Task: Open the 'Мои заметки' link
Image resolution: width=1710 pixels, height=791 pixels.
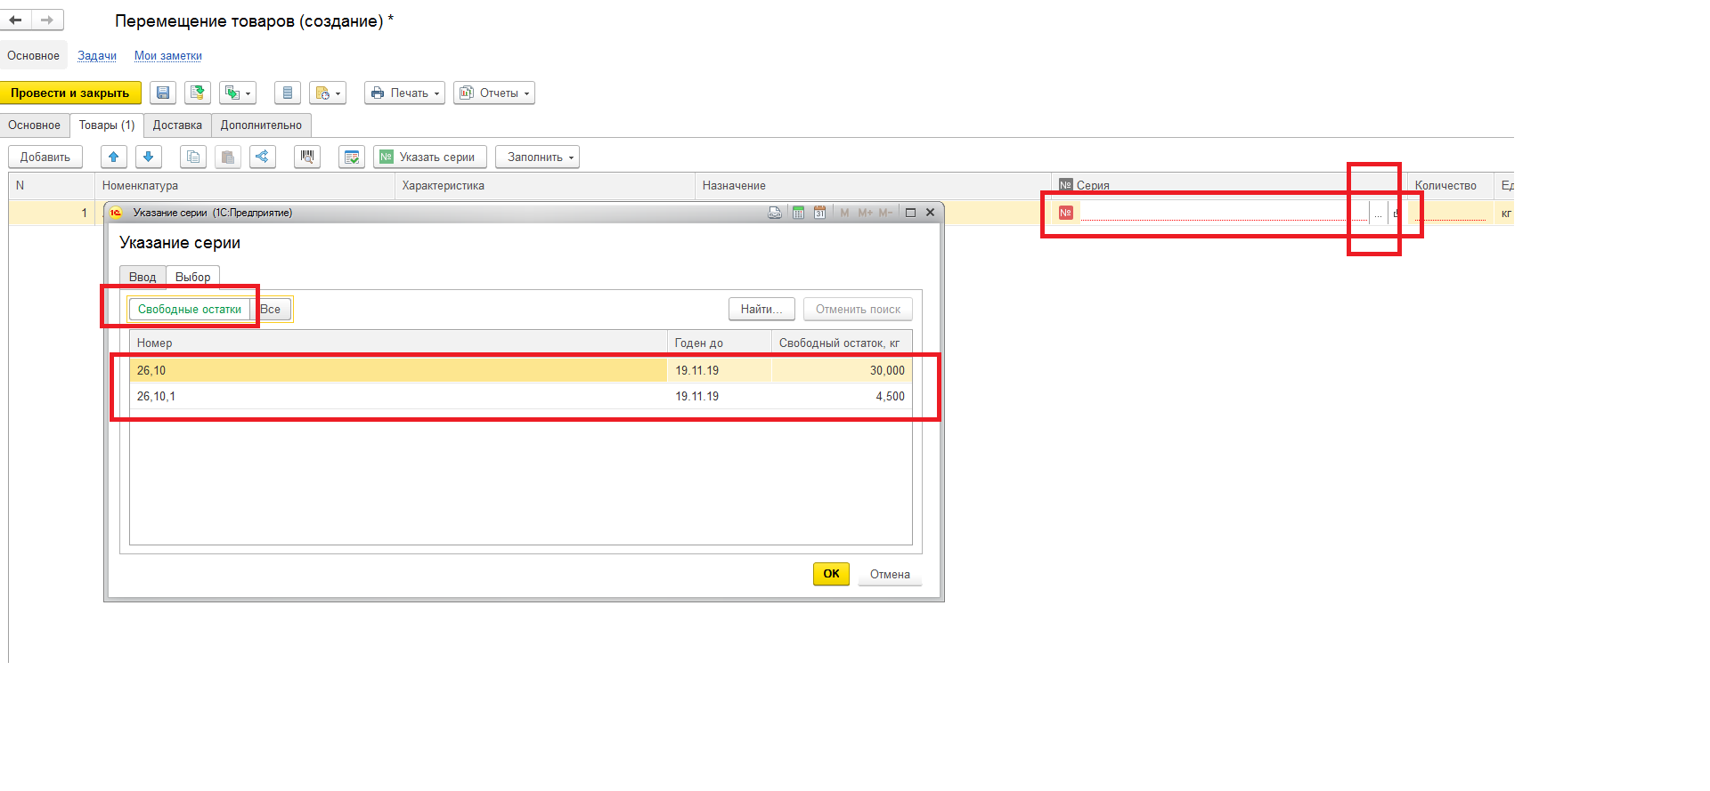Action: (167, 55)
